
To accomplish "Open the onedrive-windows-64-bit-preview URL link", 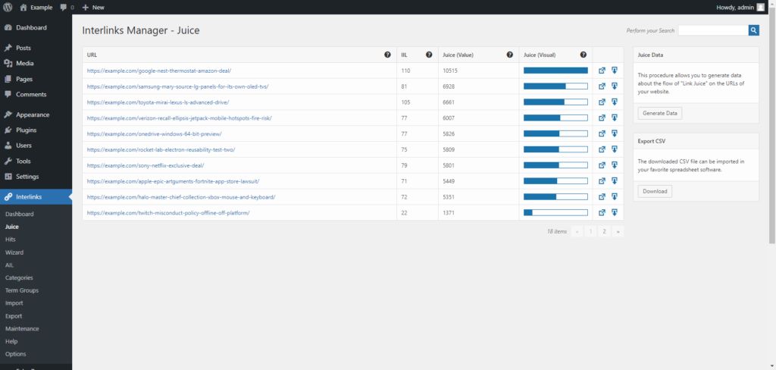I will tap(154, 133).
